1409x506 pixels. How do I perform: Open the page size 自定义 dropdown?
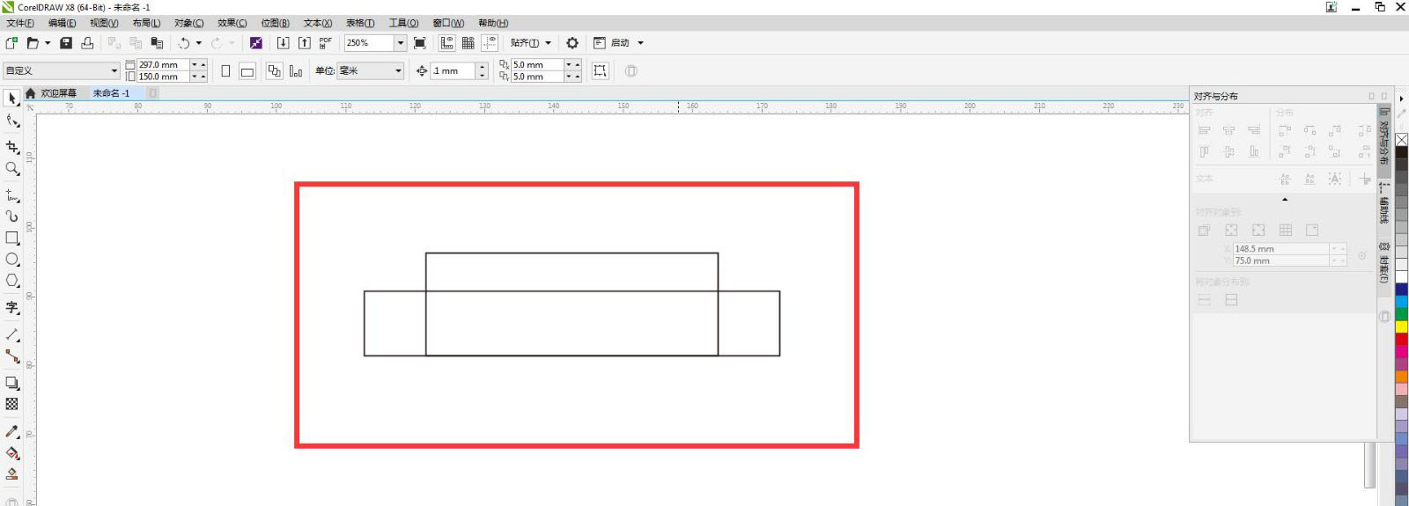(x=114, y=71)
